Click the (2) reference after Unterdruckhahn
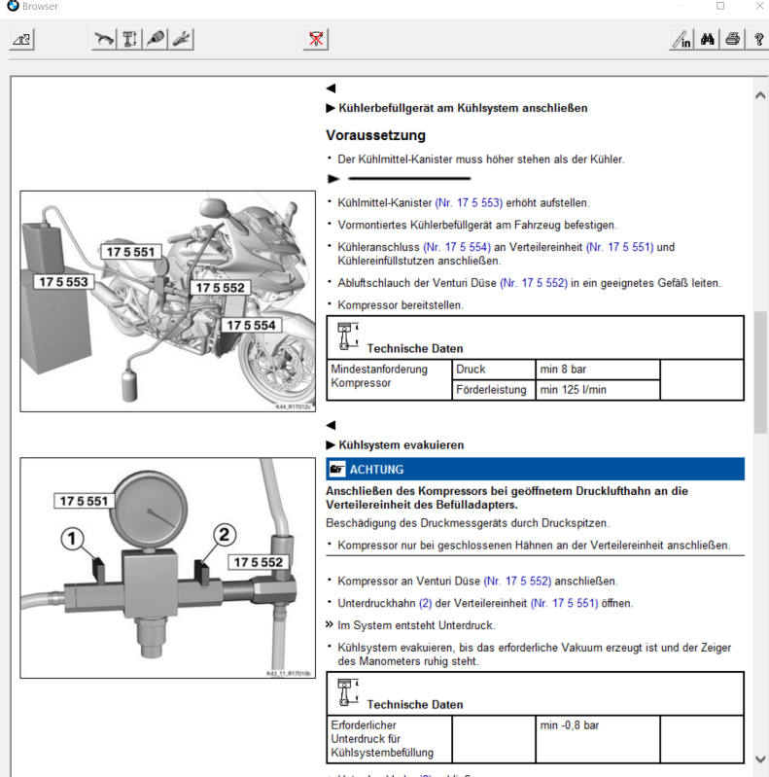 pyautogui.click(x=425, y=603)
